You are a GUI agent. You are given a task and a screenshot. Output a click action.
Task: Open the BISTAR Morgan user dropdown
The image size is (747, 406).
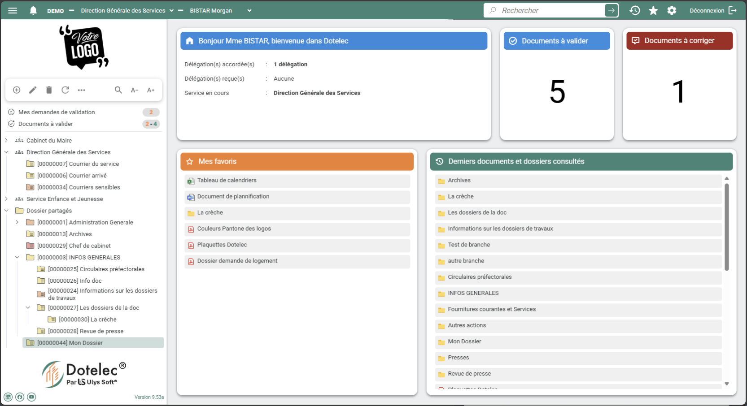(x=249, y=11)
